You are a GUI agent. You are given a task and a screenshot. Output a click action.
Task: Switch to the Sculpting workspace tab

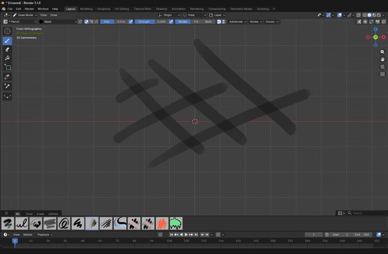point(103,9)
